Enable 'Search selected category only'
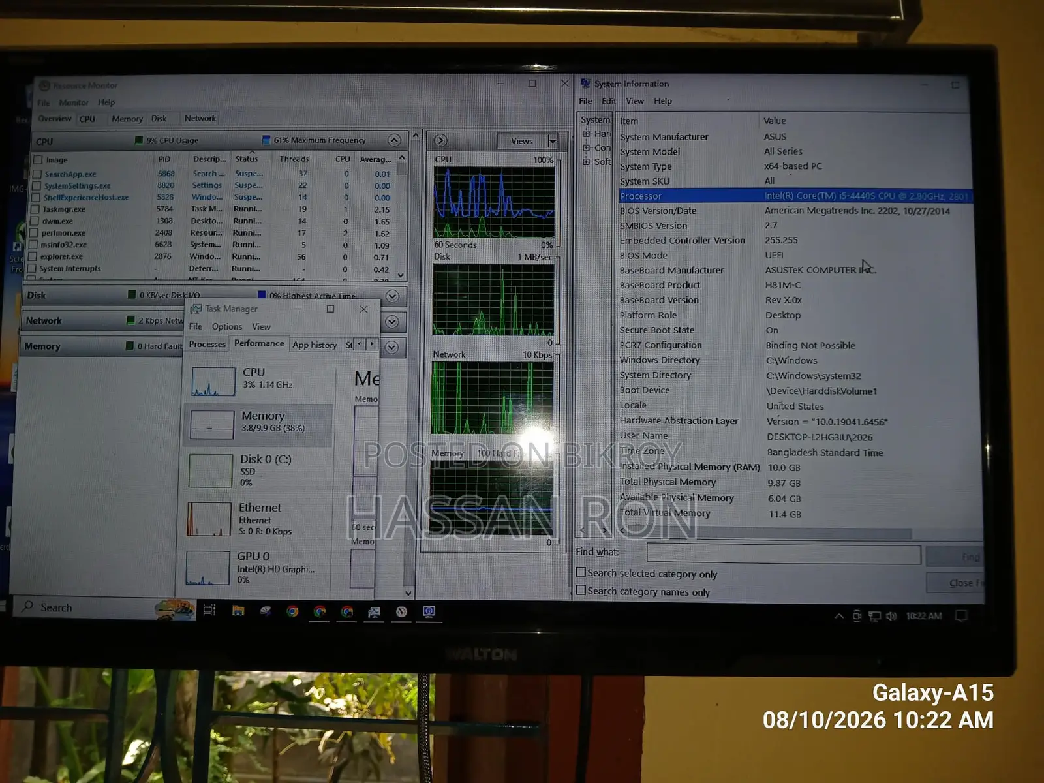The image size is (1044, 783). pos(581,572)
